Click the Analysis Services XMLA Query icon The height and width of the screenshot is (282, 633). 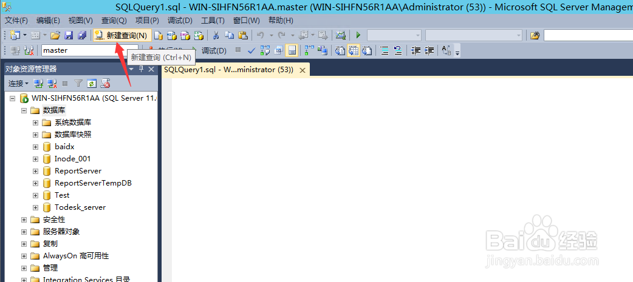[x=198, y=35]
